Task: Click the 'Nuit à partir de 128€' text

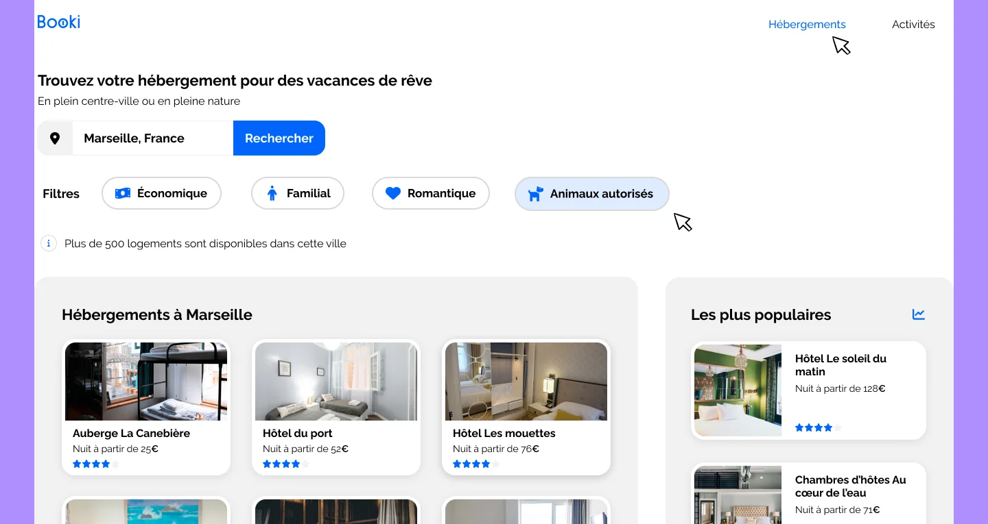Action: [x=840, y=388]
